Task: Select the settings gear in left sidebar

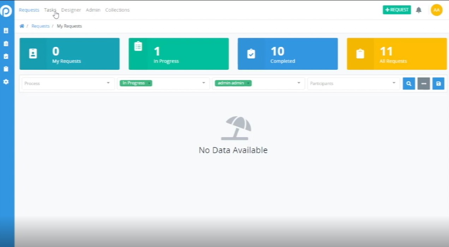Action: pyautogui.click(x=6, y=82)
